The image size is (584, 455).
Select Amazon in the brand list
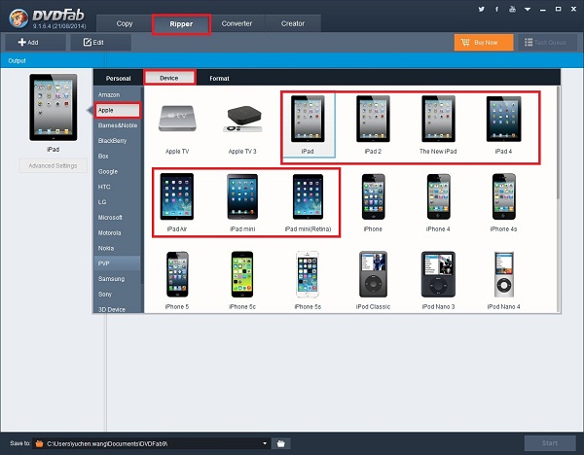tap(117, 95)
